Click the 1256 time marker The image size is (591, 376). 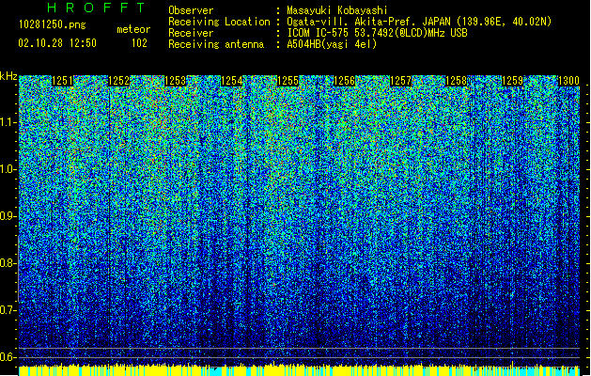click(x=344, y=81)
